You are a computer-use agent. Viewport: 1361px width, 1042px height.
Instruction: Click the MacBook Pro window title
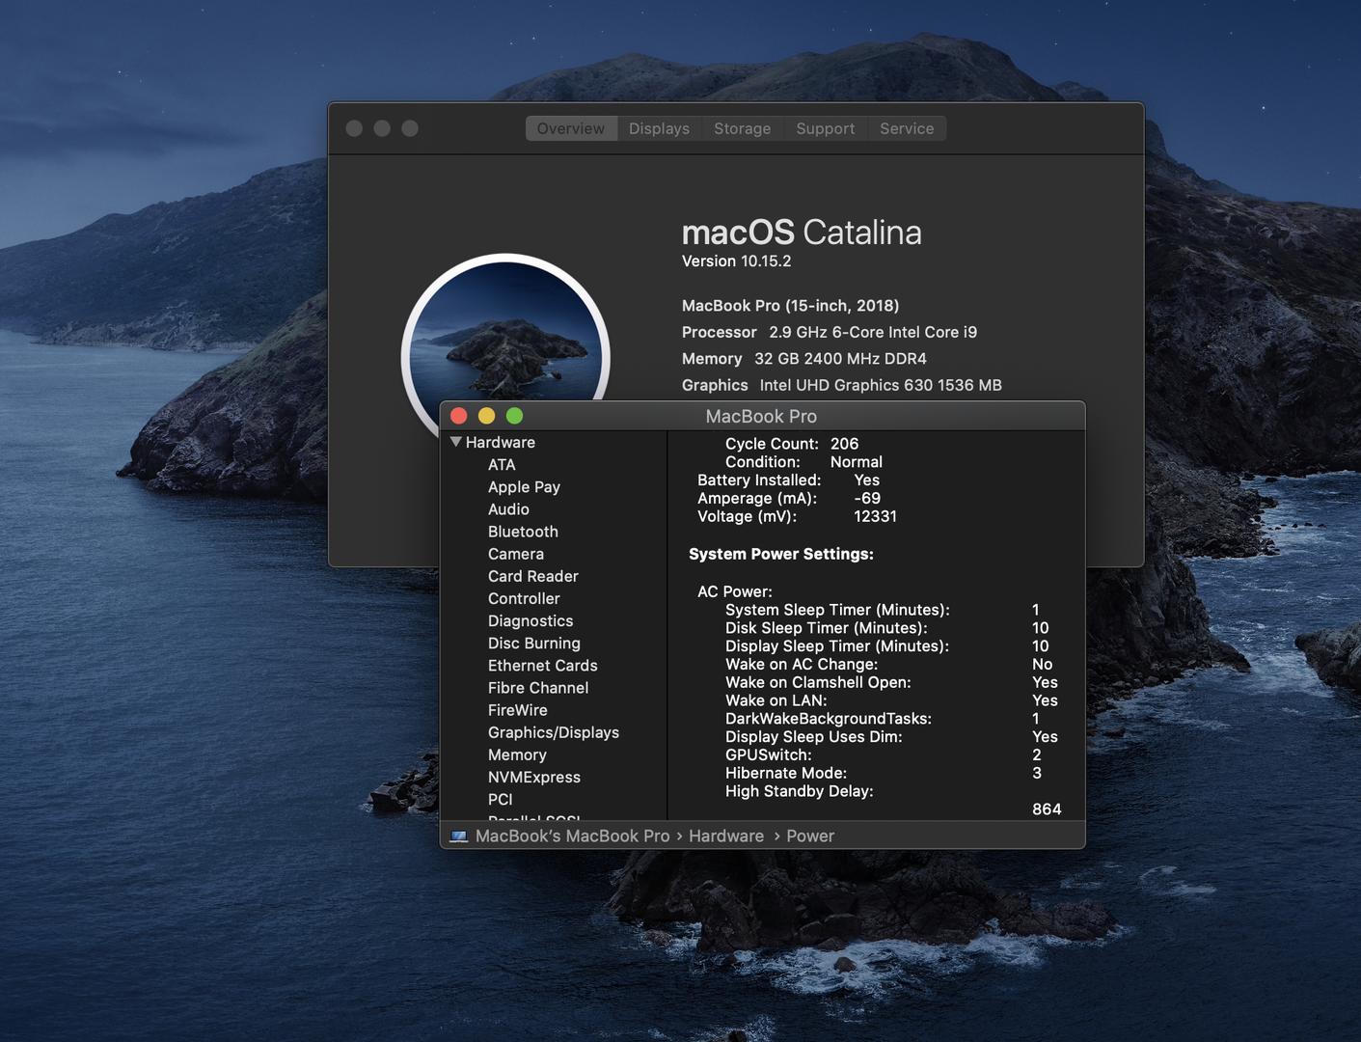point(761,416)
